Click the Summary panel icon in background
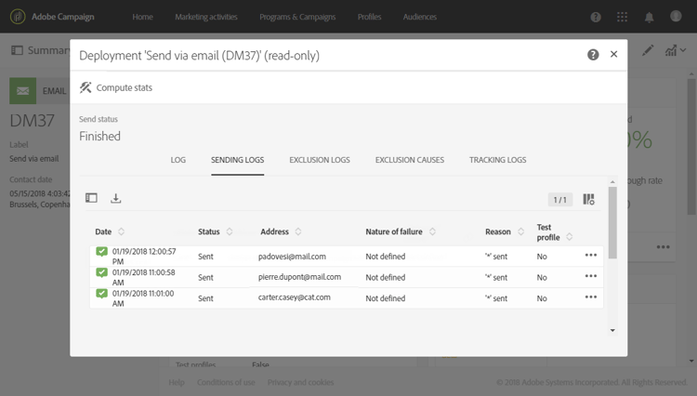 (17, 51)
